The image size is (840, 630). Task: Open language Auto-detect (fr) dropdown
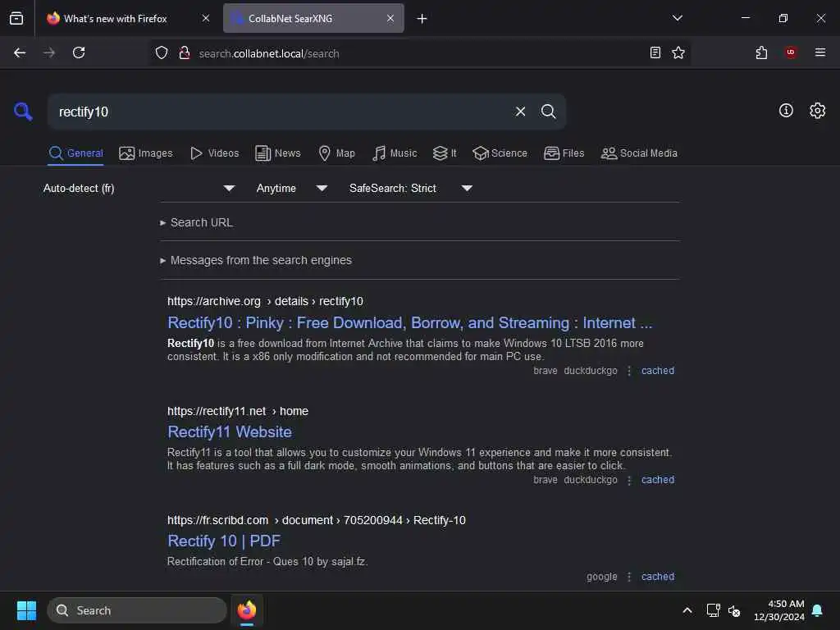(139, 188)
